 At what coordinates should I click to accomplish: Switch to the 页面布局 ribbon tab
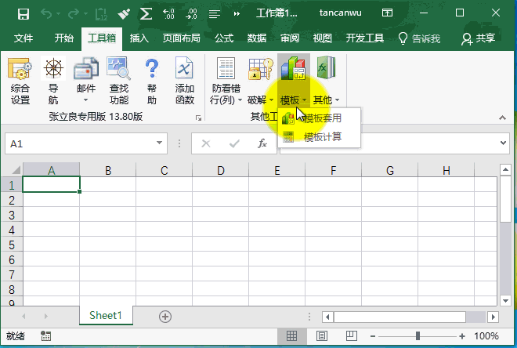181,38
